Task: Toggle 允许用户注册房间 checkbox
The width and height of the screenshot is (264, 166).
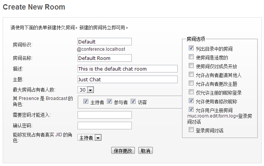Action: (x=191, y=110)
